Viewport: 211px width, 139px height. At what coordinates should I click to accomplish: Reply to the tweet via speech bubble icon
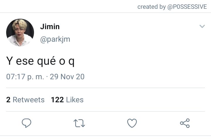pyautogui.click(x=26, y=123)
